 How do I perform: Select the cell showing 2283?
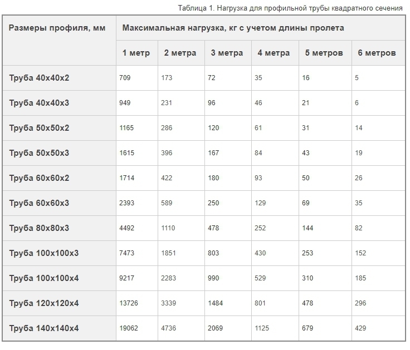coord(169,278)
